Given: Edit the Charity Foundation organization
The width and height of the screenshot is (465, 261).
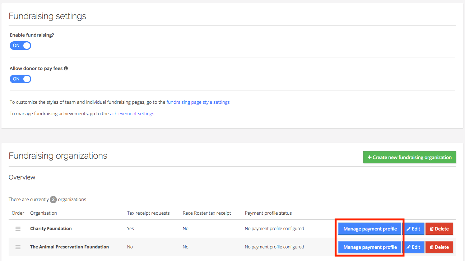Looking at the screenshot, I should (x=414, y=229).
